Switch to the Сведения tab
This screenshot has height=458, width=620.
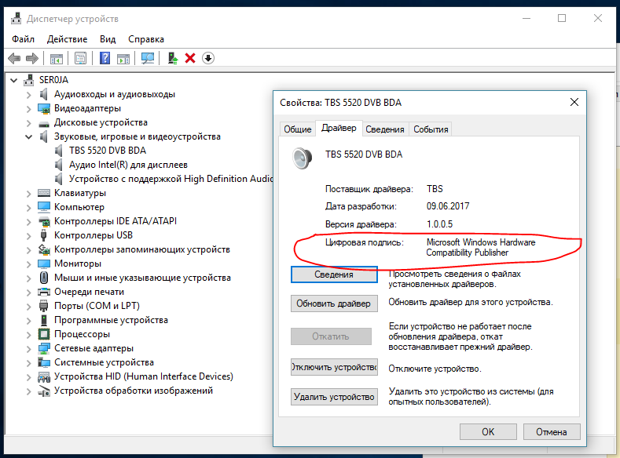click(385, 129)
